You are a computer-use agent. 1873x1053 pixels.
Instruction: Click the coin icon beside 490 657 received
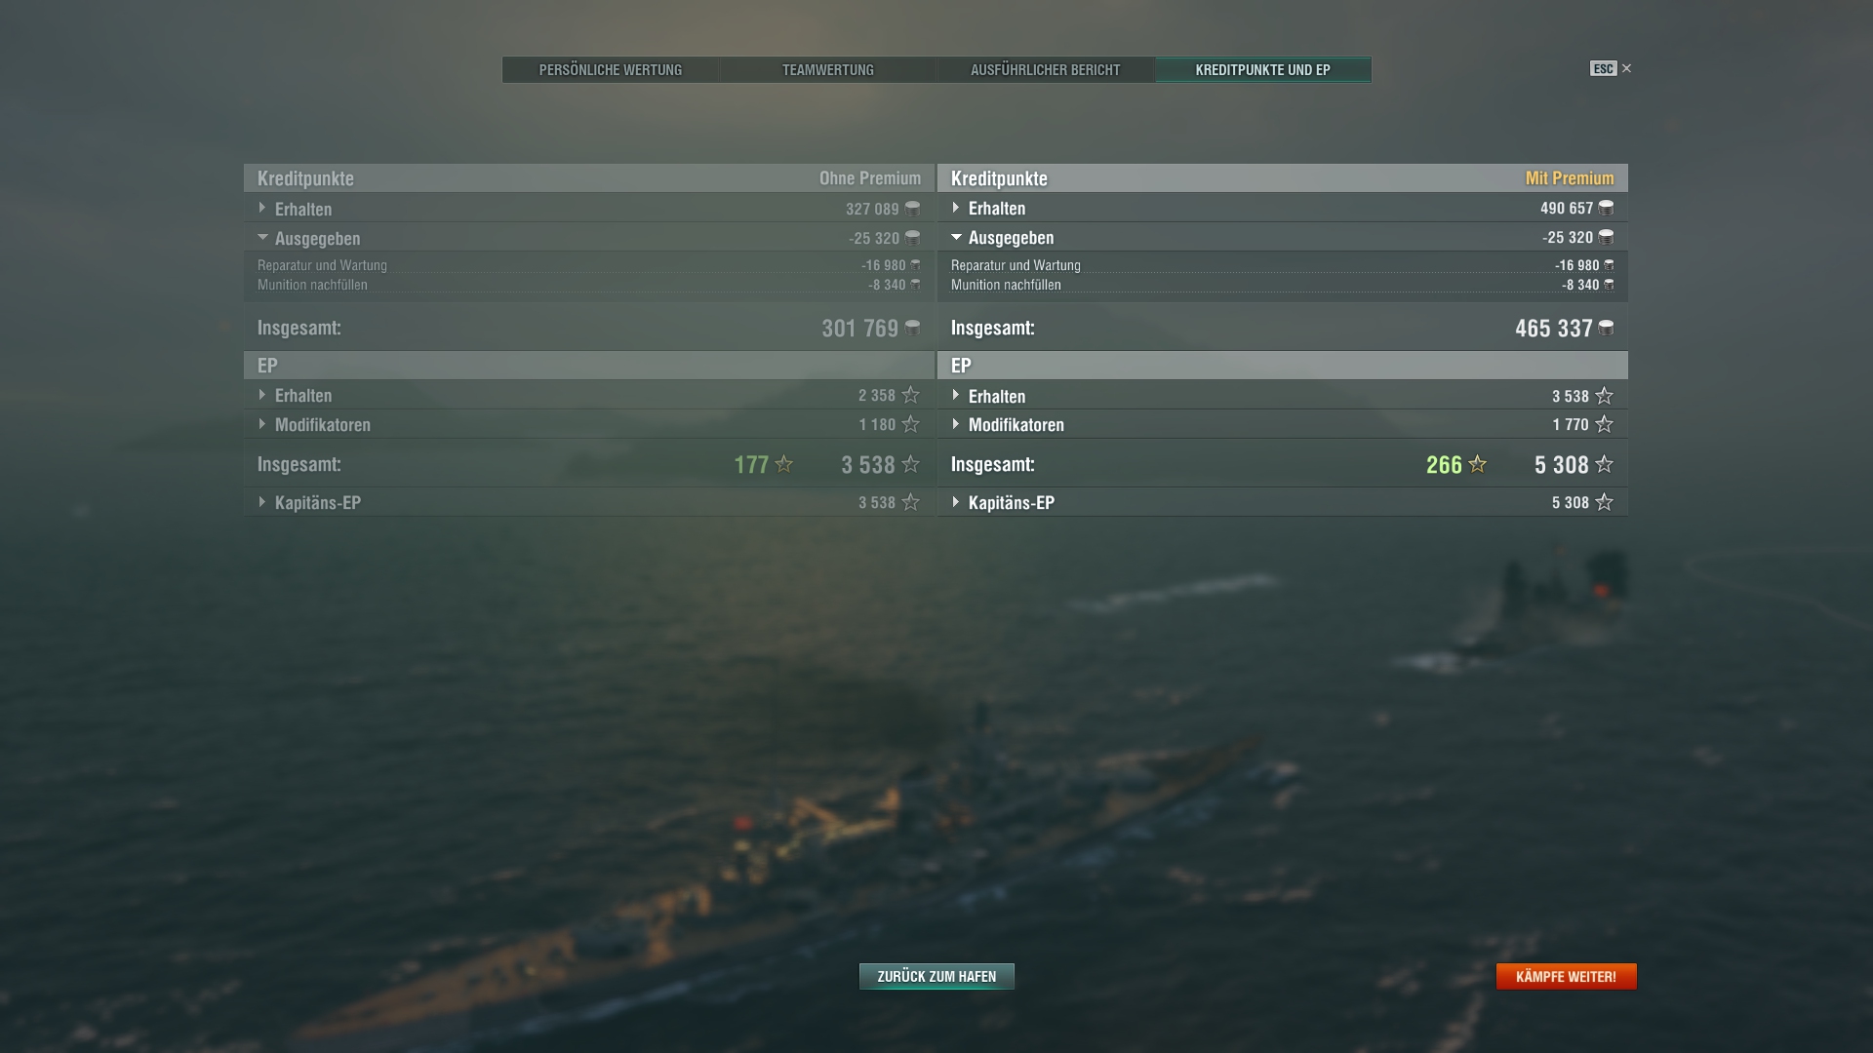pos(1606,208)
